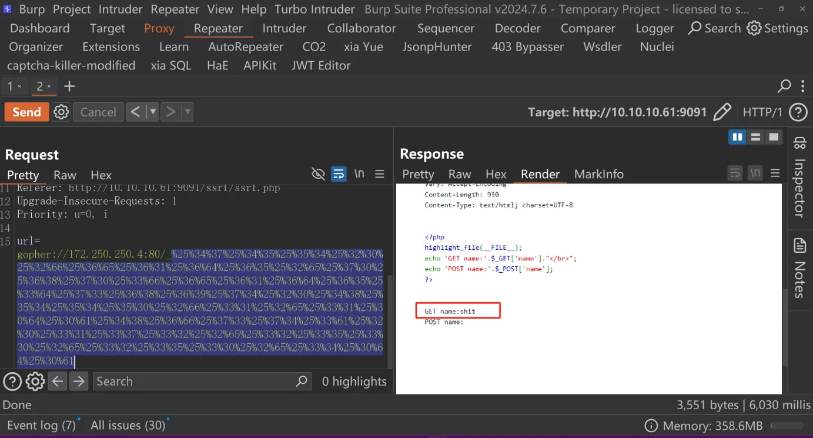
Task: Click the Cancel button
Action: [98, 112]
